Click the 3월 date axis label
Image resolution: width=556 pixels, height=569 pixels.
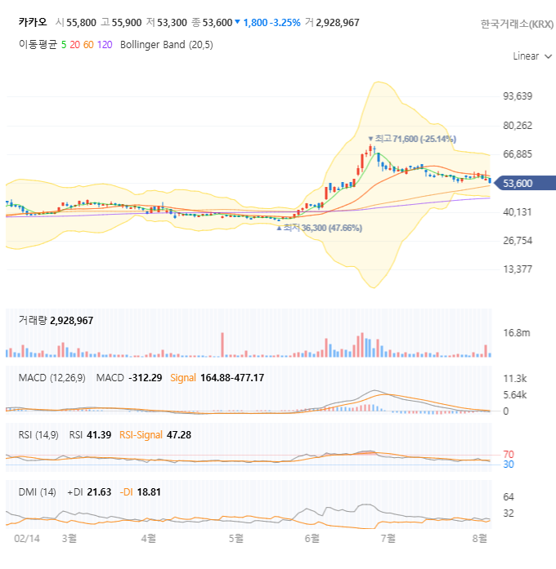(x=69, y=539)
